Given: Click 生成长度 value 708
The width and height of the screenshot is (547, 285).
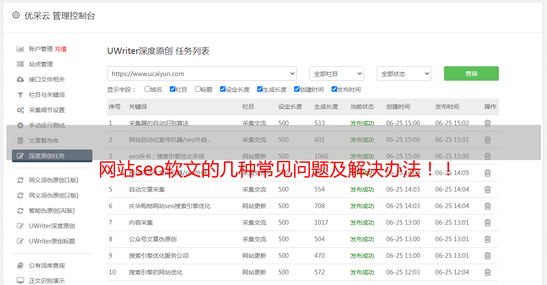Looking at the screenshot, I should point(320,206).
